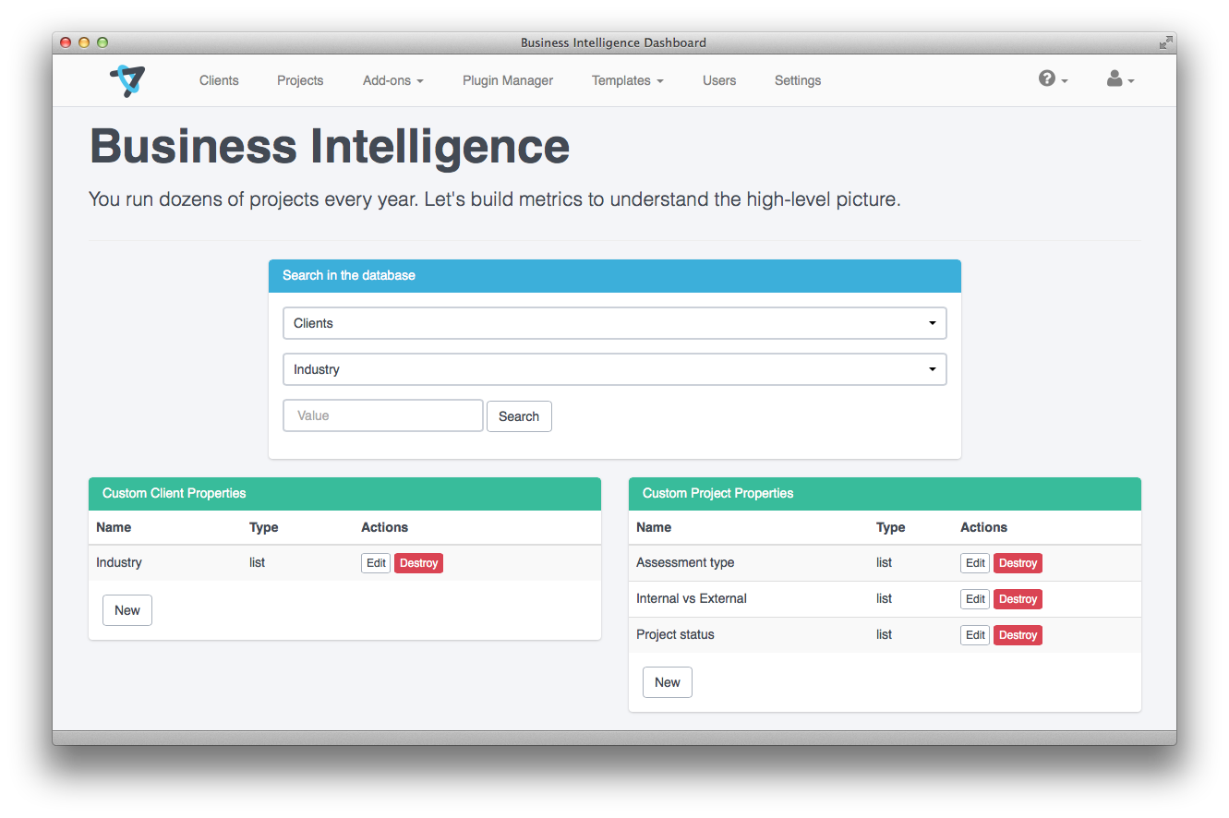1229x818 pixels.
Task: Go to Projects in the navbar
Action: (300, 80)
